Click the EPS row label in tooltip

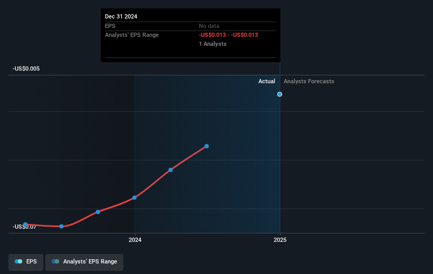110,26
